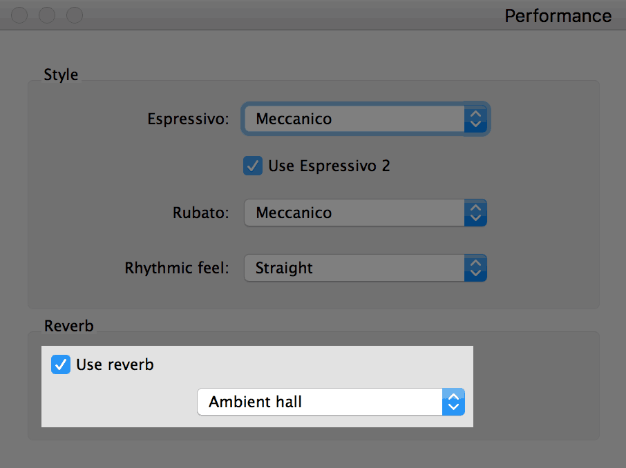Toggle the Use reverb checkbox
This screenshot has height=468, width=626.
pos(61,364)
